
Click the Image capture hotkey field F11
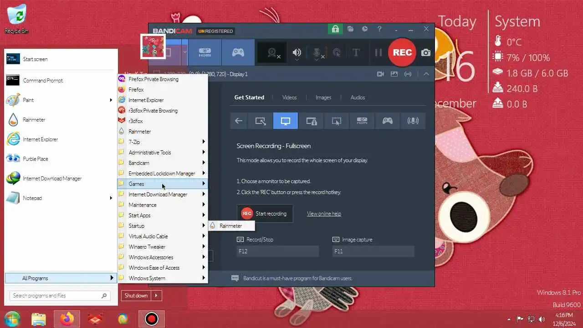(373, 251)
